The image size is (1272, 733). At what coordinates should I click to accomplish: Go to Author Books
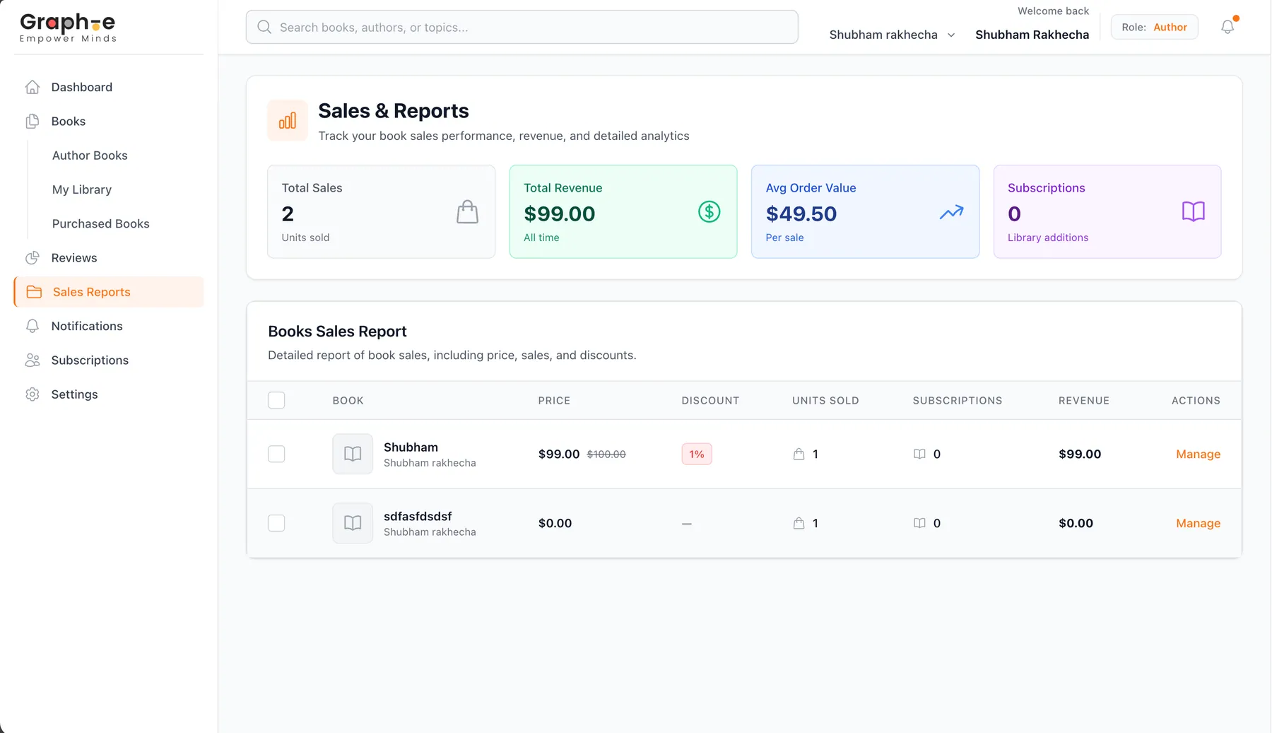[x=90, y=156]
